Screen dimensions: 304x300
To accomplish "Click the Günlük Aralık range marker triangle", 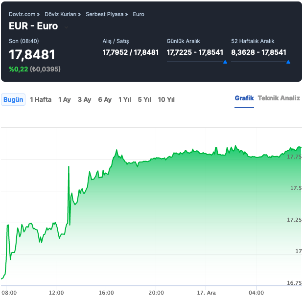I will point(225,62).
